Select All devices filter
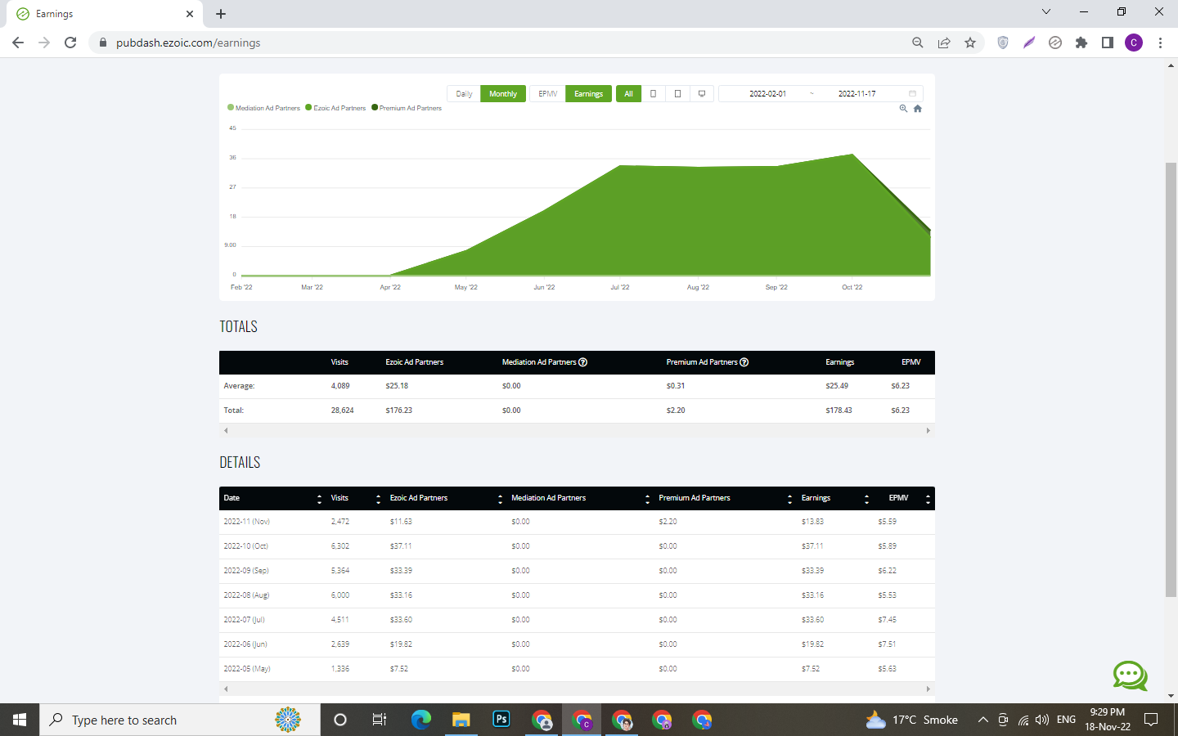1178x736 pixels. [x=628, y=94]
